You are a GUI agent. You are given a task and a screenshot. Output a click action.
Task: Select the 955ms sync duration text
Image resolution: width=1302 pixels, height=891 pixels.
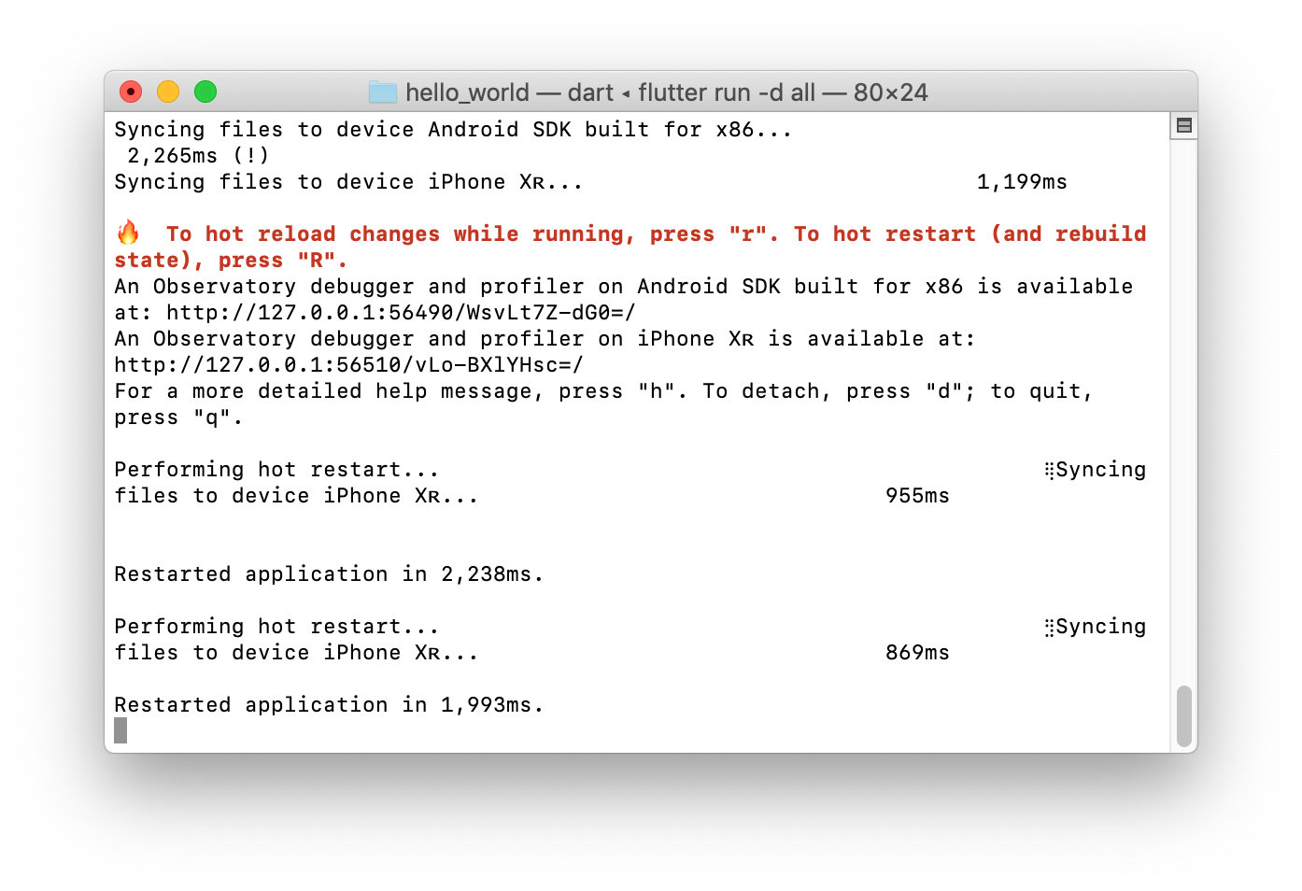[916, 495]
